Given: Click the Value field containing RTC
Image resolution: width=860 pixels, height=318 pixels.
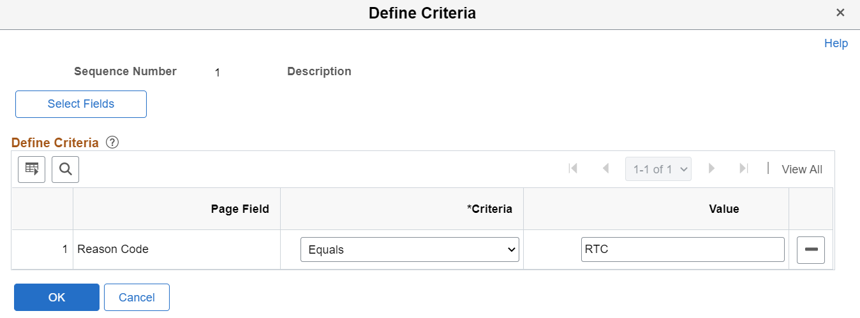Looking at the screenshot, I should pyautogui.click(x=682, y=250).
